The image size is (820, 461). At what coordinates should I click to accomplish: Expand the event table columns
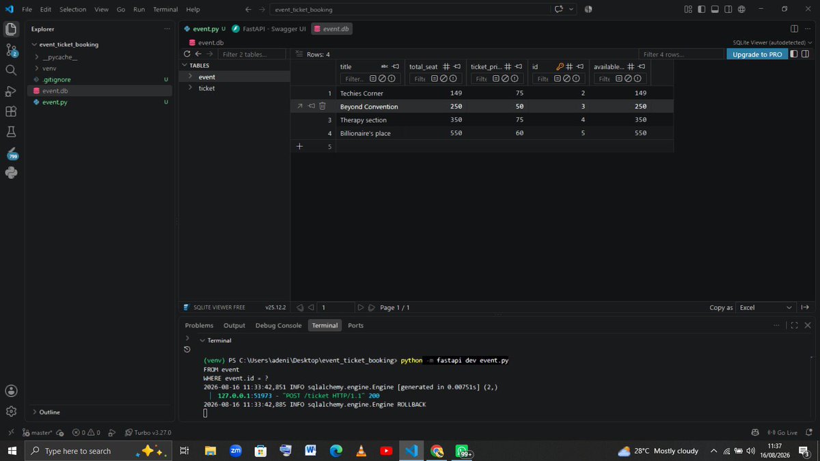tap(191, 76)
